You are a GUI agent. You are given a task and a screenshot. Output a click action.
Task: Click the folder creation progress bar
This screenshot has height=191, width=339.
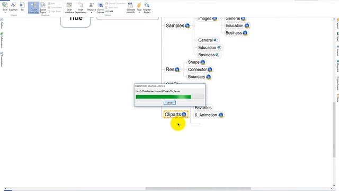click(x=169, y=97)
